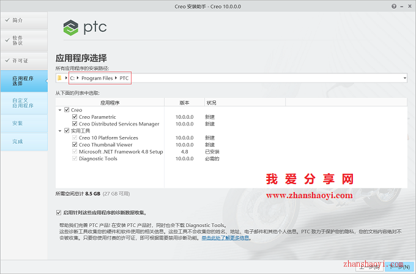Image resolution: width=416 pixels, height=274 pixels.
Task: Click the PTC logo
Action: click(x=85, y=28)
